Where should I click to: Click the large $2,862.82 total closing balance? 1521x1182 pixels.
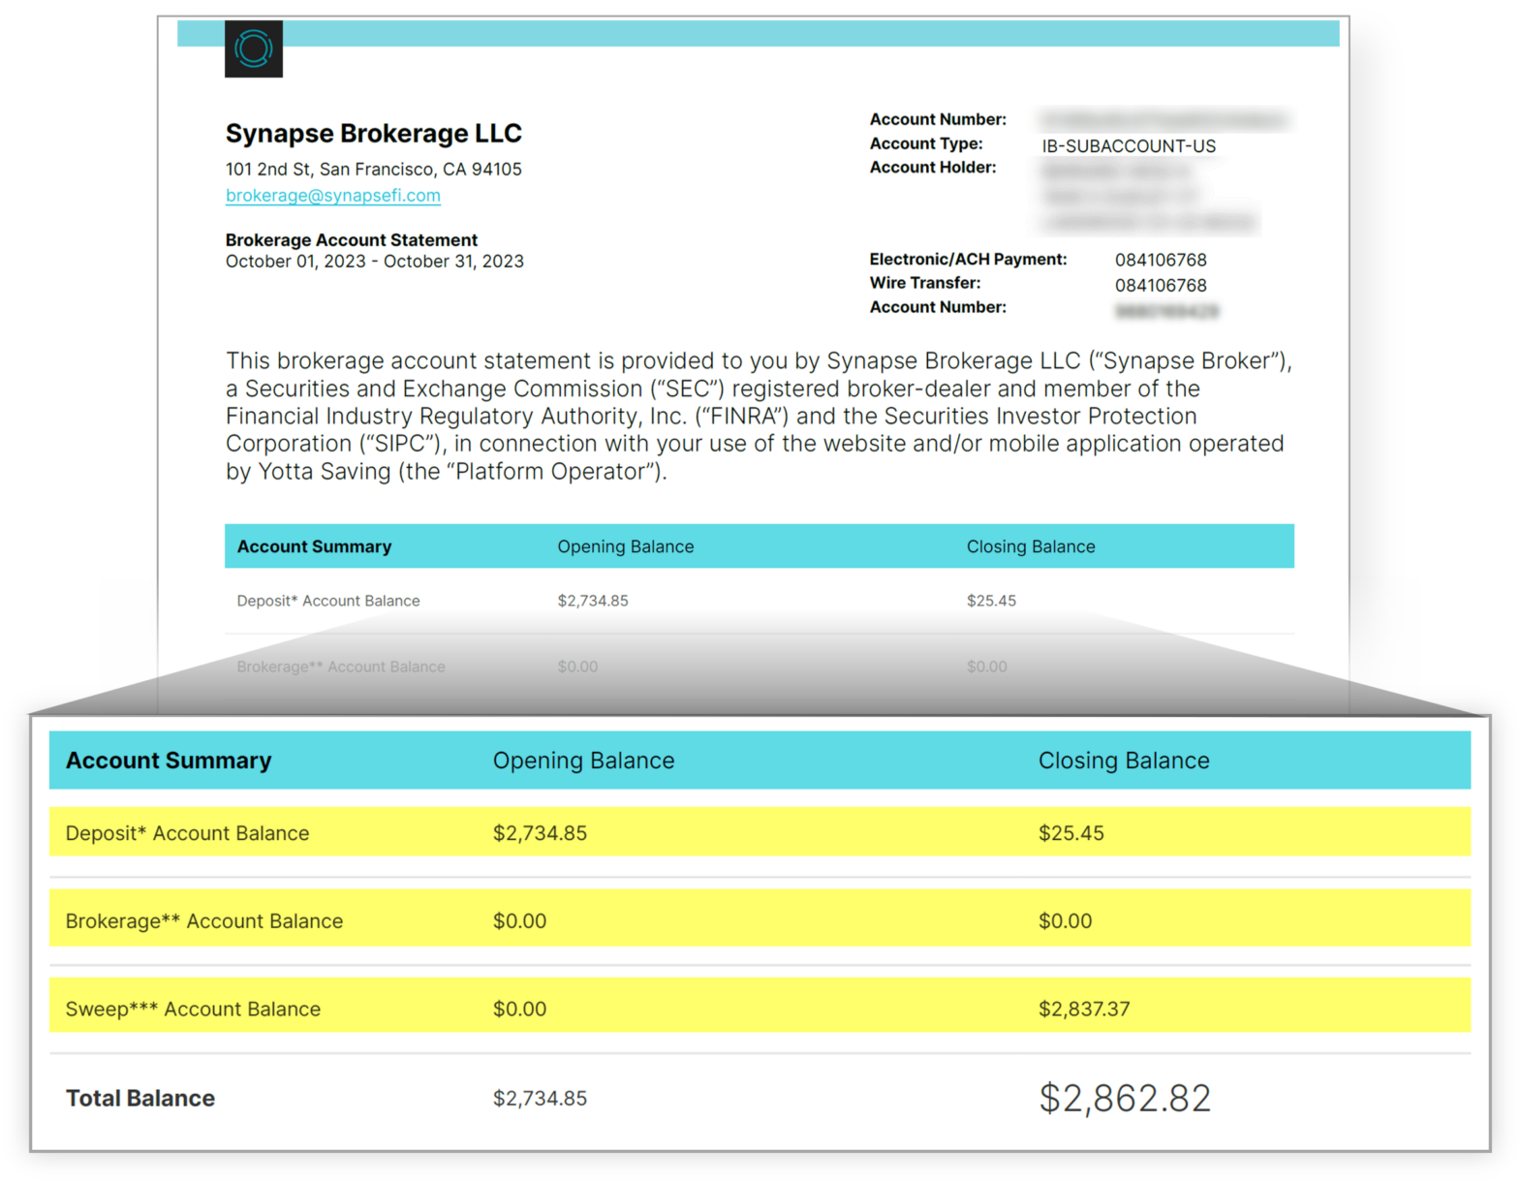click(x=1125, y=1099)
